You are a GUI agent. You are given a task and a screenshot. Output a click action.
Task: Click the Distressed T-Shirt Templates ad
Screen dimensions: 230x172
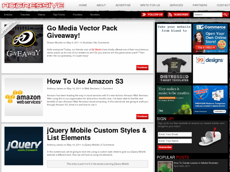(x=174, y=69)
